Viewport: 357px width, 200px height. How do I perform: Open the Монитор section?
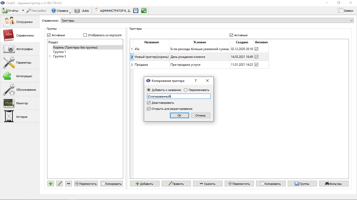20,103
